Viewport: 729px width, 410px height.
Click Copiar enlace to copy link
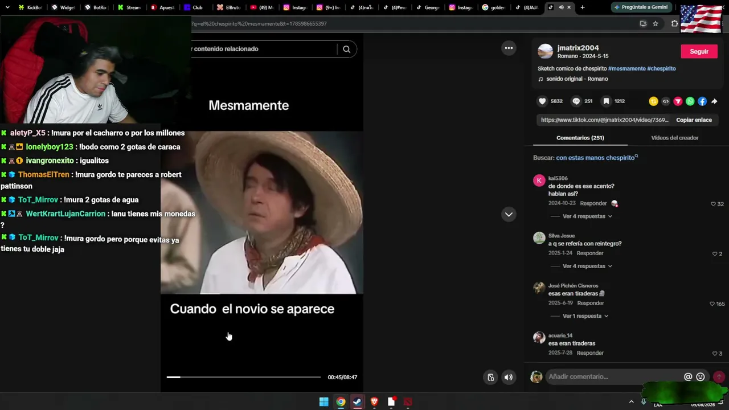point(694,120)
